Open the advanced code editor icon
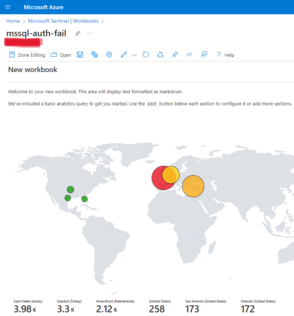This screenshot has width=294, height=316. pos(189,54)
